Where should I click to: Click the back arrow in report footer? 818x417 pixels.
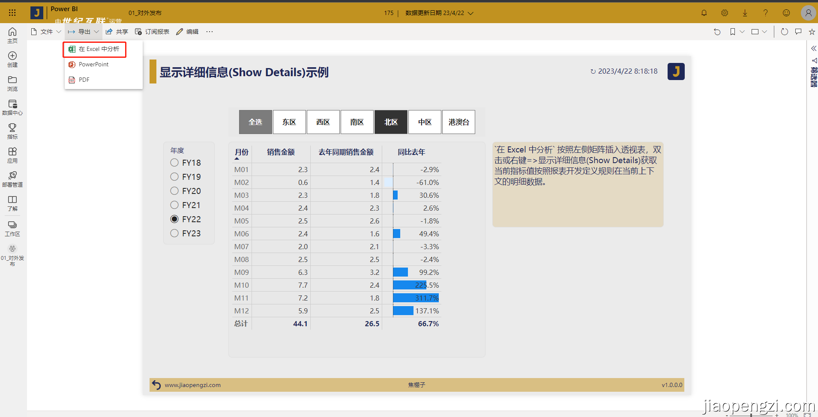click(x=156, y=385)
